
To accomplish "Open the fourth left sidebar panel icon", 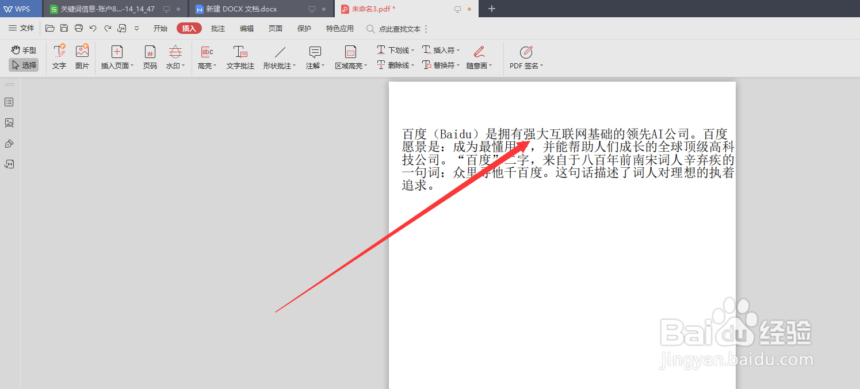I will [x=9, y=164].
